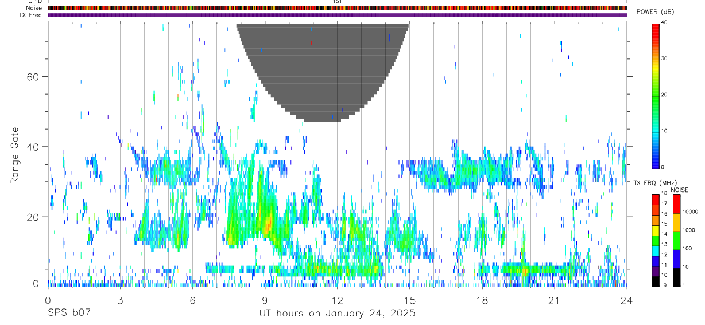Click the 40 tick on the power scale
Image resolution: width=705 pixels, height=325 pixels.
pos(665,23)
